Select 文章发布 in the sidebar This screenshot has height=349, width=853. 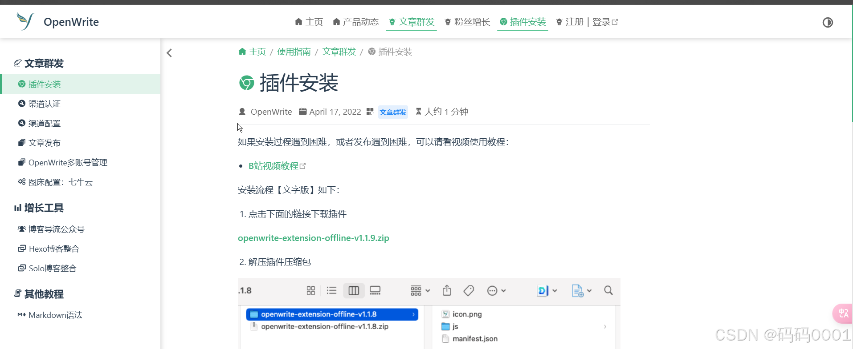(x=80, y=143)
